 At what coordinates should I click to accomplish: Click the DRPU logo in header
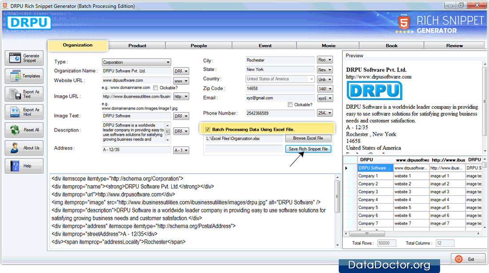pyautogui.click(x=29, y=23)
